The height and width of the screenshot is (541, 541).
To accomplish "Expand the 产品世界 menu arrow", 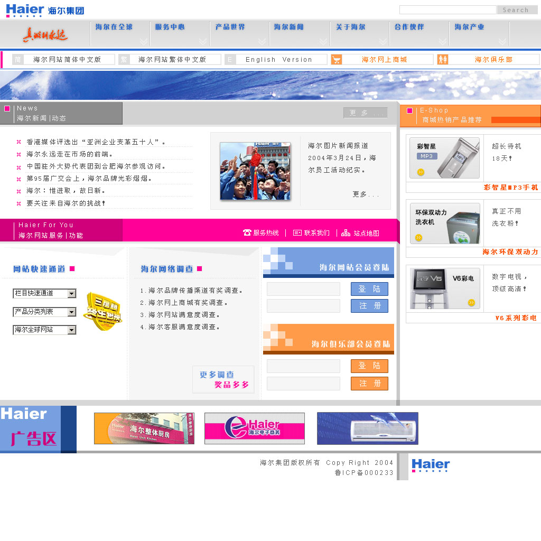I will 262,41.
